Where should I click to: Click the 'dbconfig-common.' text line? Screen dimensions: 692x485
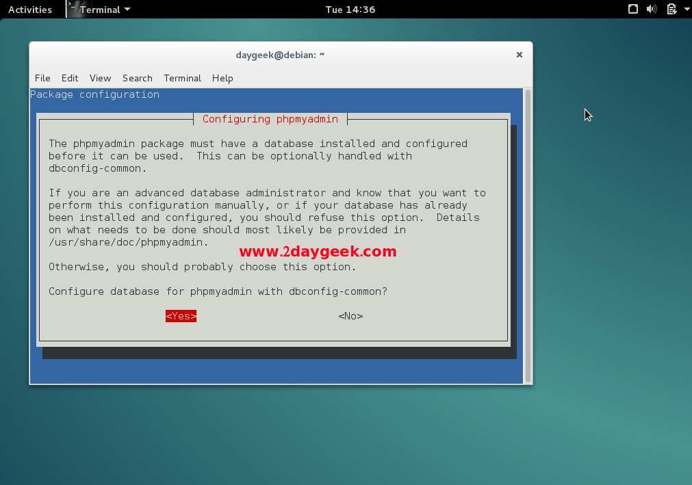pyautogui.click(x=97, y=168)
